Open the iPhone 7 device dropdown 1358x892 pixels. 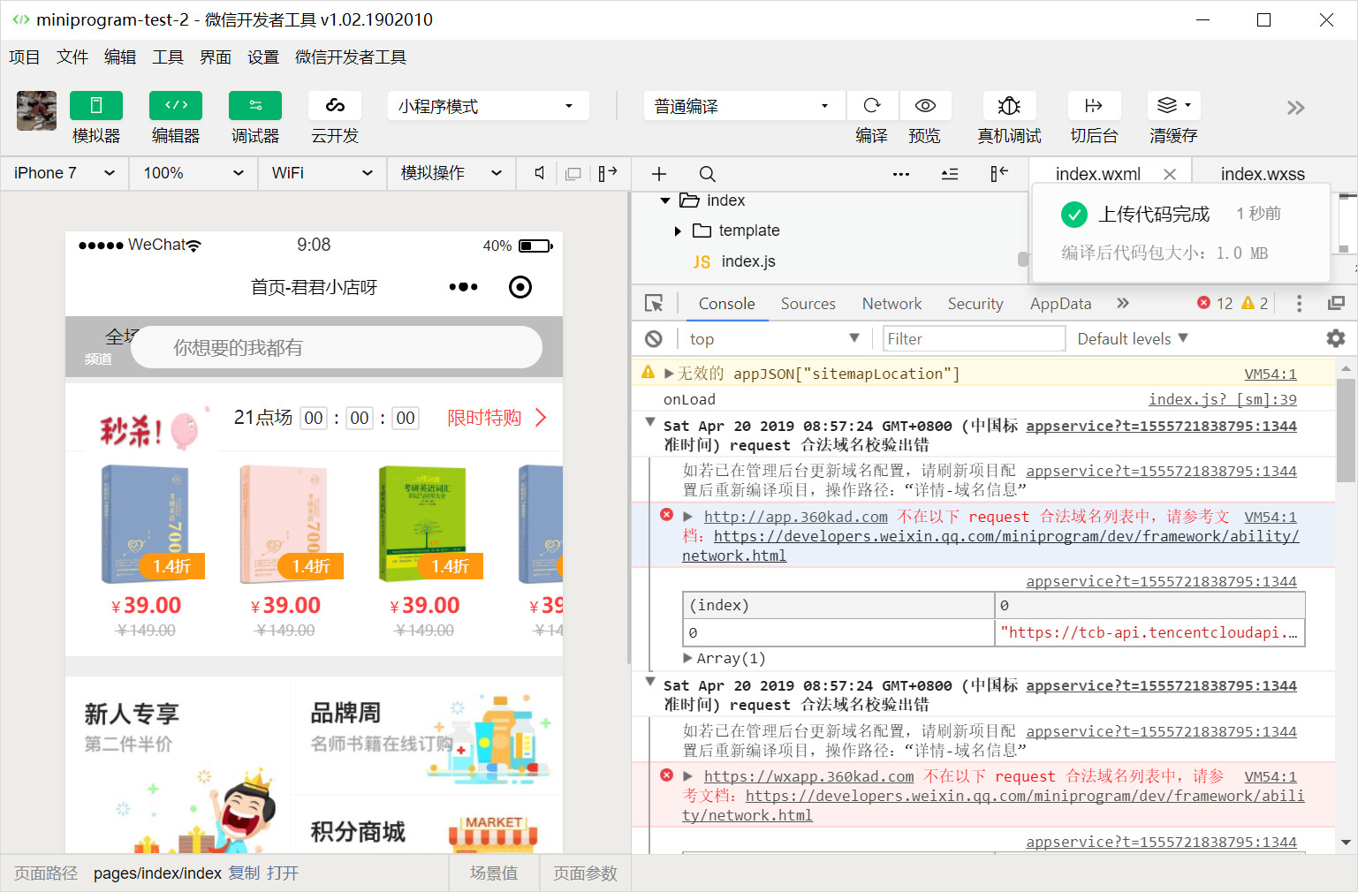coord(64,173)
